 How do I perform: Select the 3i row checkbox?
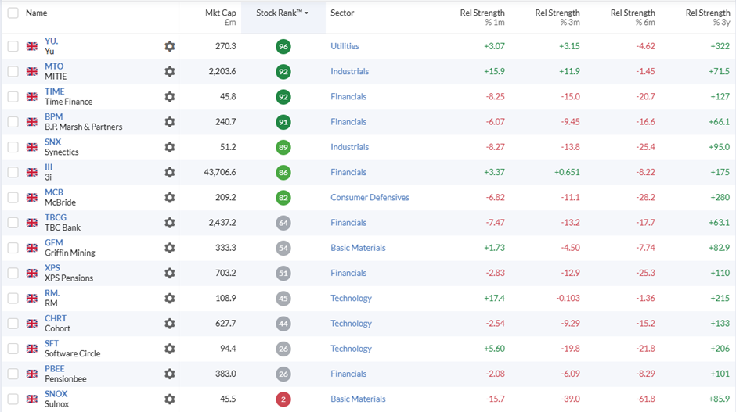tap(13, 173)
